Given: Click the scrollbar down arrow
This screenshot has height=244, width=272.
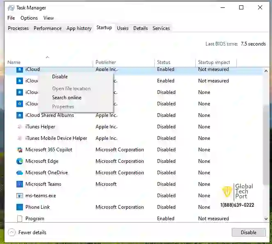Looking at the screenshot, I should pyautogui.click(x=266, y=219).
